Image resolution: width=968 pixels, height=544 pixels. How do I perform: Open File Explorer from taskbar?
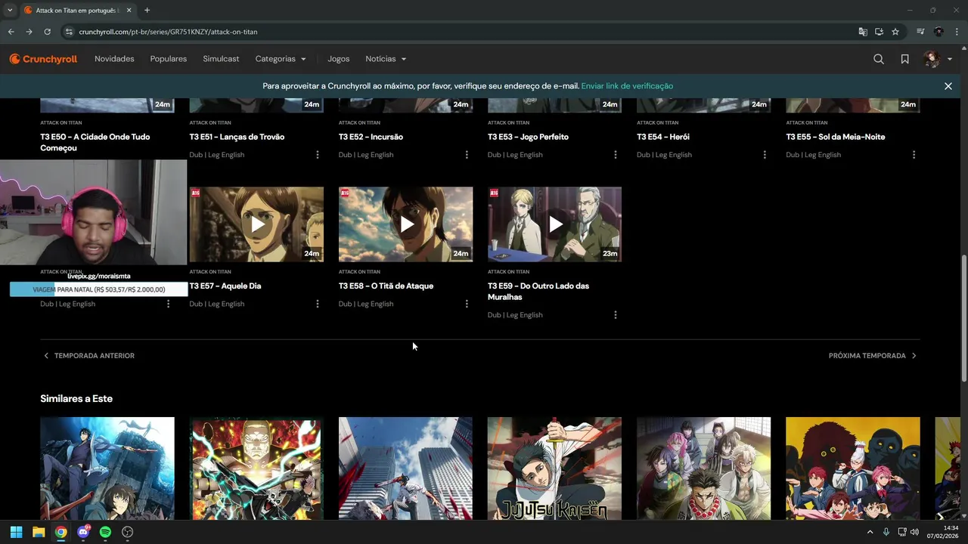(39, 532)
